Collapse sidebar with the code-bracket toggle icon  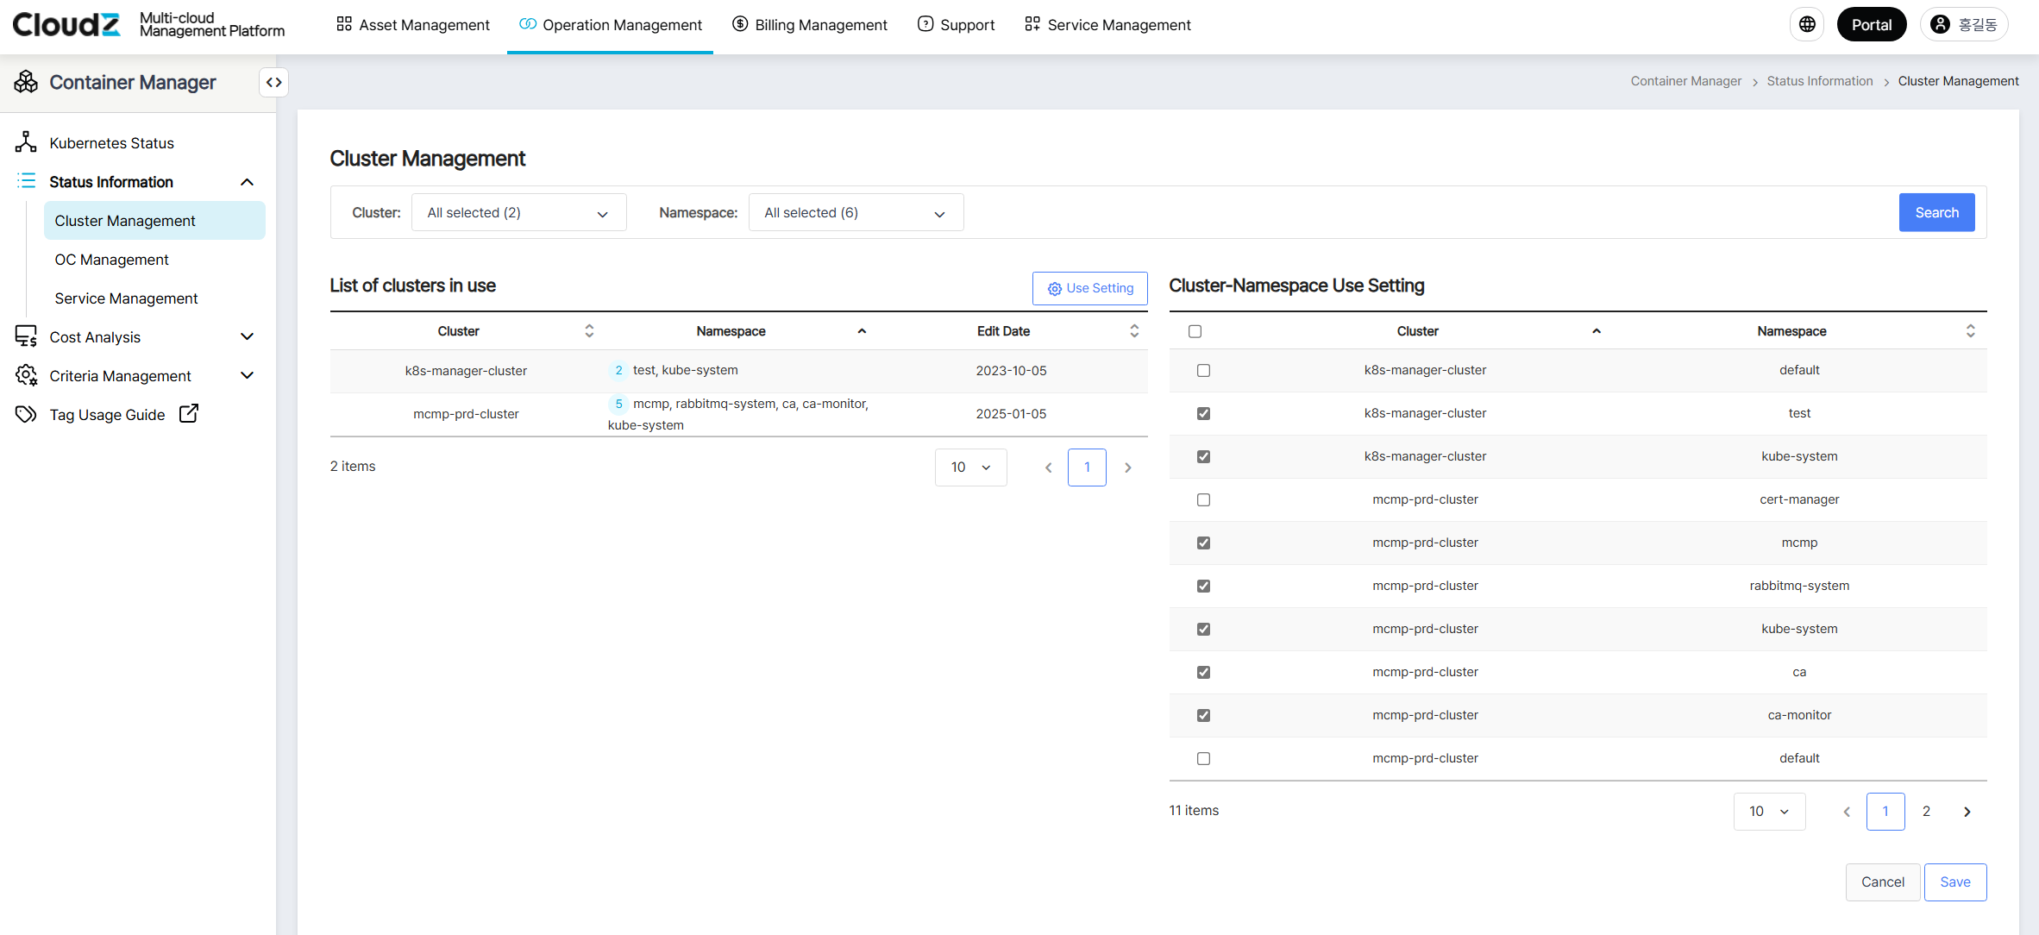click(273, 83)
